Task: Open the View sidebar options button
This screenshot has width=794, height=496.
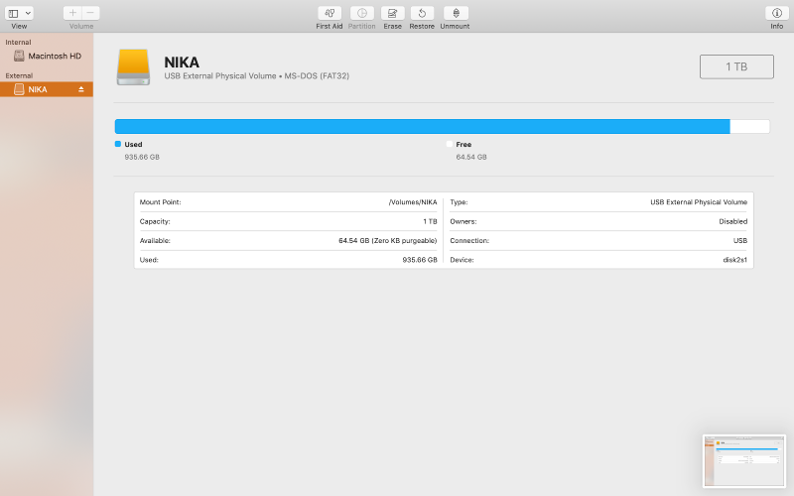Action: pos(14,13)
